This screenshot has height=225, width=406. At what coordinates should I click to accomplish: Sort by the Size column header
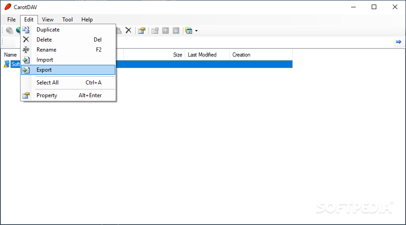pyautogui.click(x=155, y=55)
